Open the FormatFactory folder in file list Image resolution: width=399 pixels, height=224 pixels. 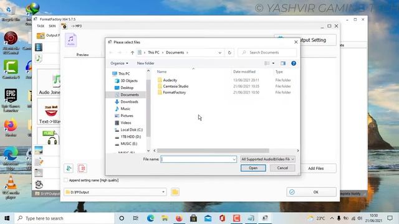pos(175,93)
